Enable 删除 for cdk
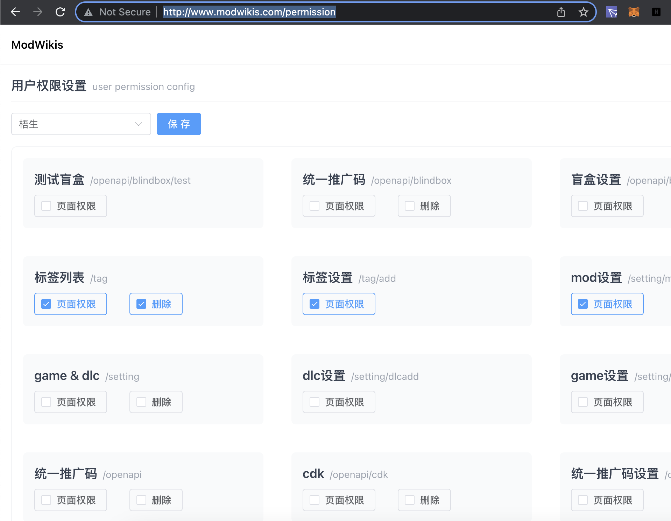The height and width of the screenshot is (521, 671). point(410,500)
